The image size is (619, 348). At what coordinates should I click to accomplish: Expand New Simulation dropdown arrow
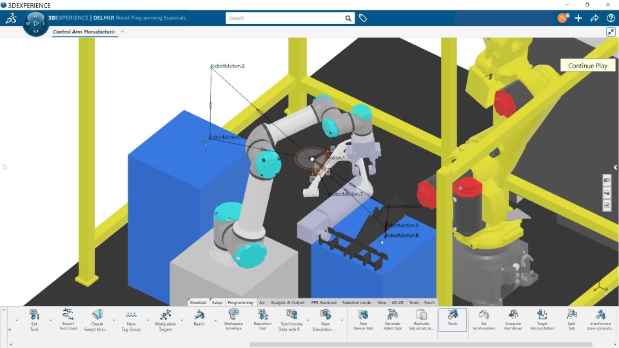(x=342, y=320)
